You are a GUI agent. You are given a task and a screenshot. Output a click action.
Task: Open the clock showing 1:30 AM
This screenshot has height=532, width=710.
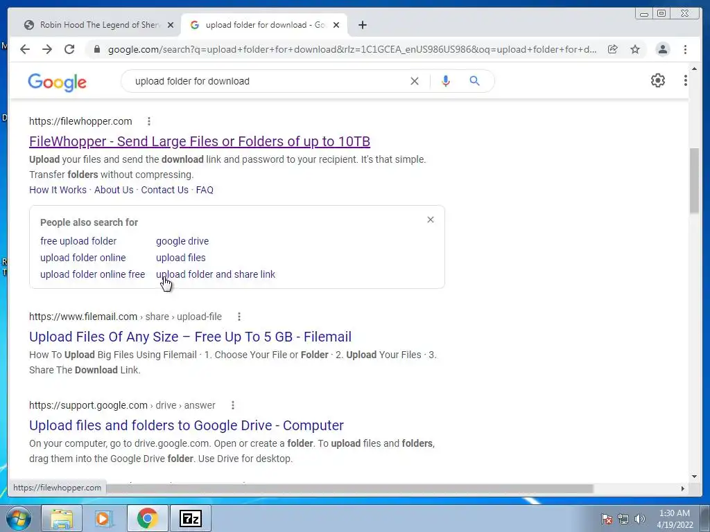675,519
